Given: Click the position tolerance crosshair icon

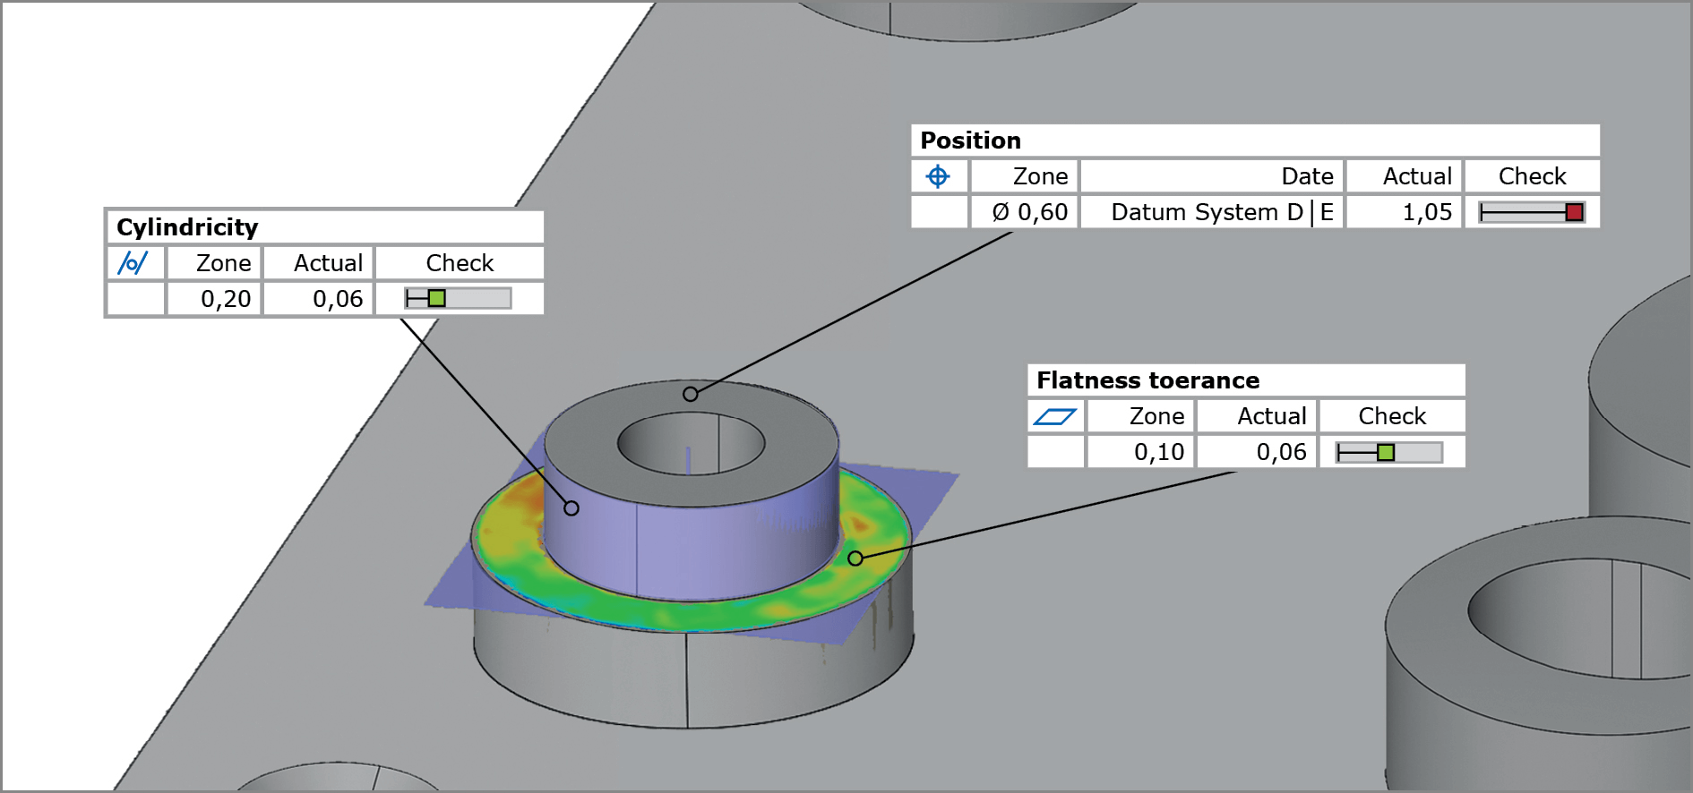Looking at the screenshot, I should (x=938, y=176).
